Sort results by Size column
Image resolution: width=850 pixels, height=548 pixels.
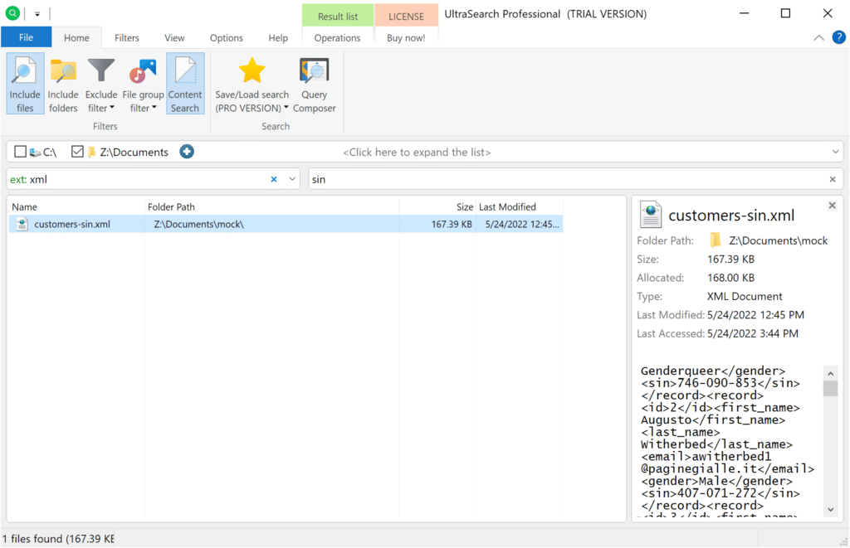437,207
